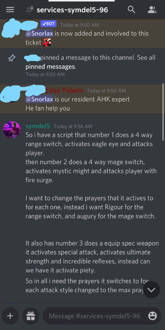Tap the locked channel hash icon

[x=30, y=9]
